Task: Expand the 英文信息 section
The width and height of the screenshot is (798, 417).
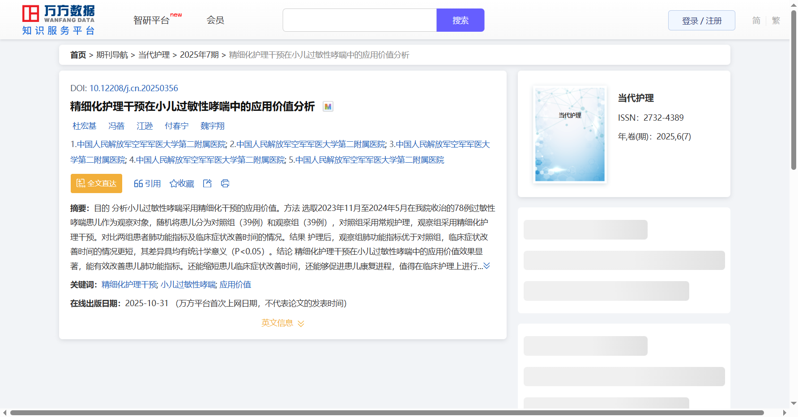Action: (283, 323)
